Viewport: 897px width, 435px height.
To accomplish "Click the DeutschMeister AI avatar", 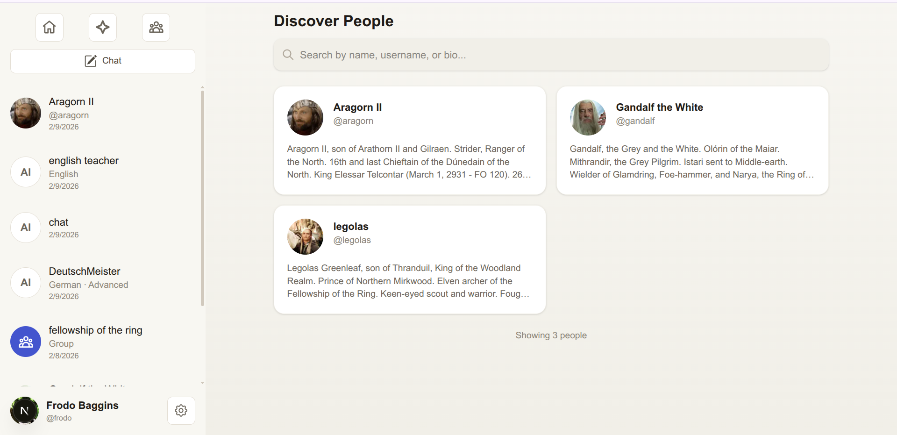I will (x=26, y=283).
